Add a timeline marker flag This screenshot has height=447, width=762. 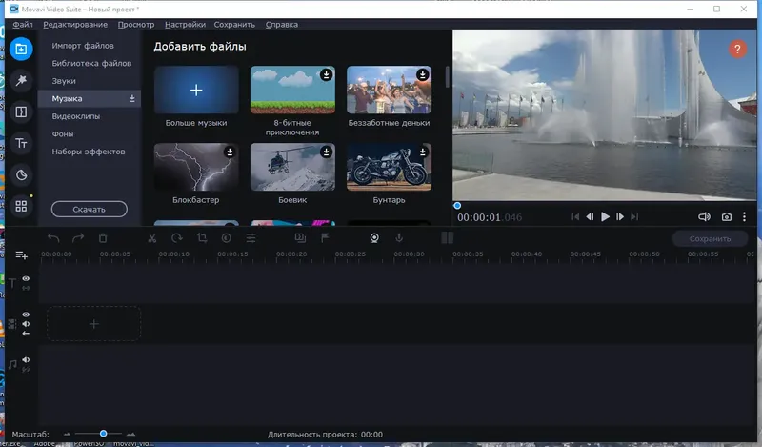325,238
